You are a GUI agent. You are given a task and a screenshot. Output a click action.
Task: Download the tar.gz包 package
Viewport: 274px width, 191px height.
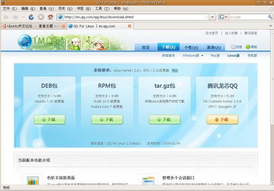164,120
